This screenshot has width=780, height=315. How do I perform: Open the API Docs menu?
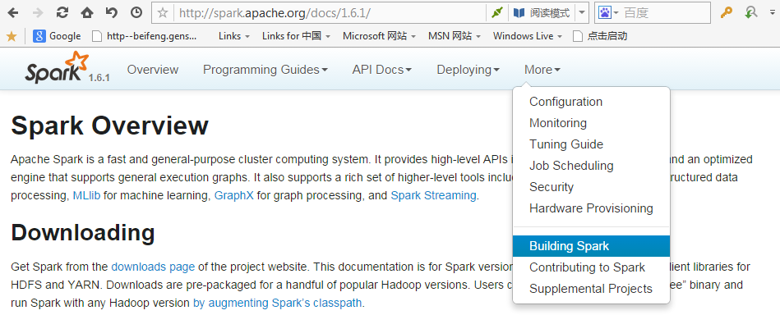point(382,70)
